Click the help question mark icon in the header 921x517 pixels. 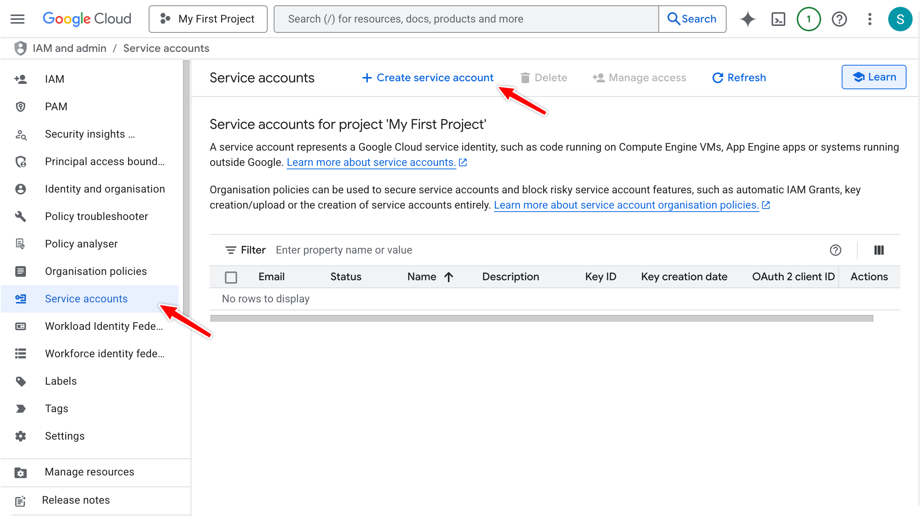coord(839,19)
